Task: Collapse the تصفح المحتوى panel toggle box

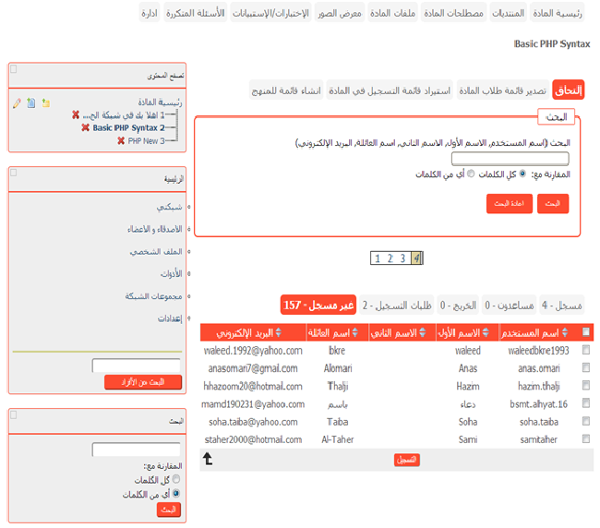Action: [14, 69]
